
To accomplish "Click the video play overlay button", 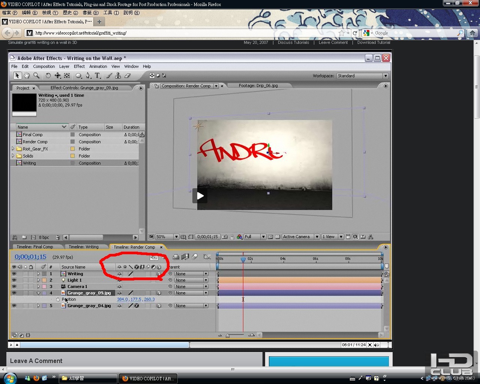I will click(200, 196).
